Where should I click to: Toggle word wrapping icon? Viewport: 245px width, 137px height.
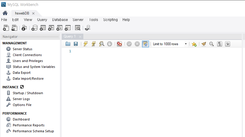[227, 44]
